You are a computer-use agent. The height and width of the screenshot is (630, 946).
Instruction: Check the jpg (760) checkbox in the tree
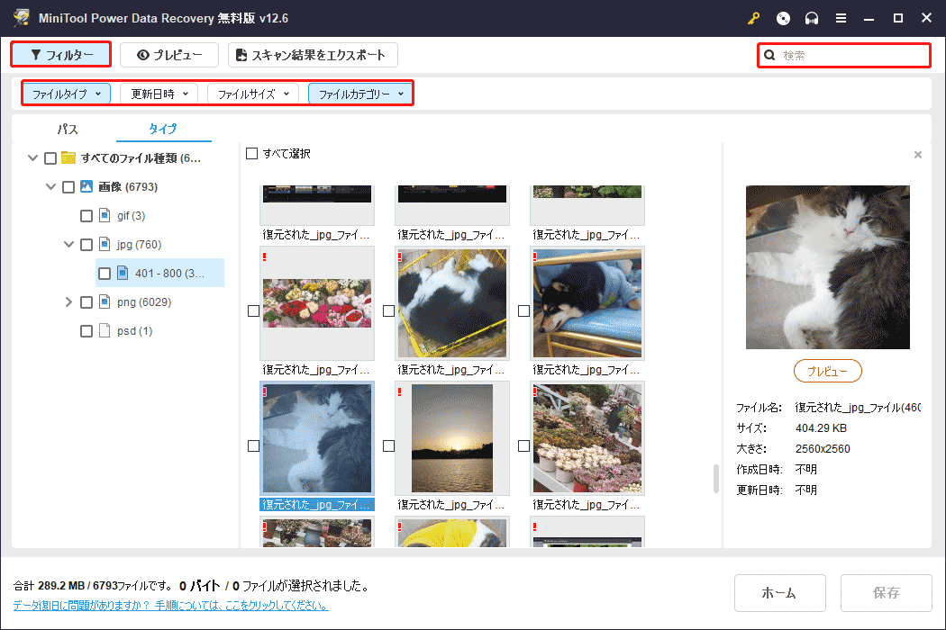86,244
